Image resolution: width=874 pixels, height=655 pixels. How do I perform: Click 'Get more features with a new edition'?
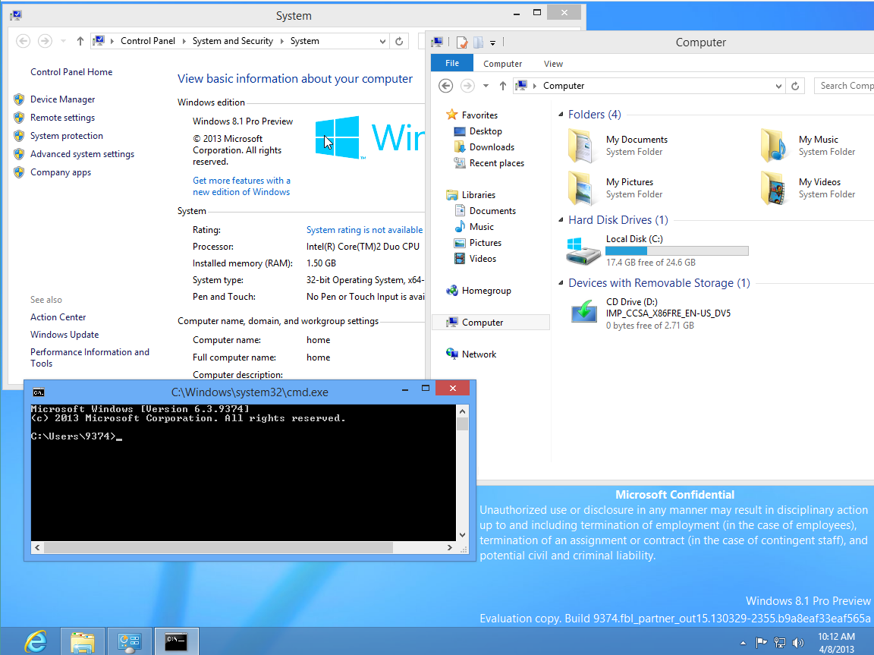[241, 186]
